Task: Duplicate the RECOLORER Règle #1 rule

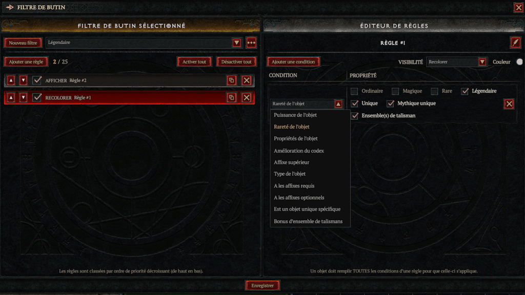Action: (231, 98)
